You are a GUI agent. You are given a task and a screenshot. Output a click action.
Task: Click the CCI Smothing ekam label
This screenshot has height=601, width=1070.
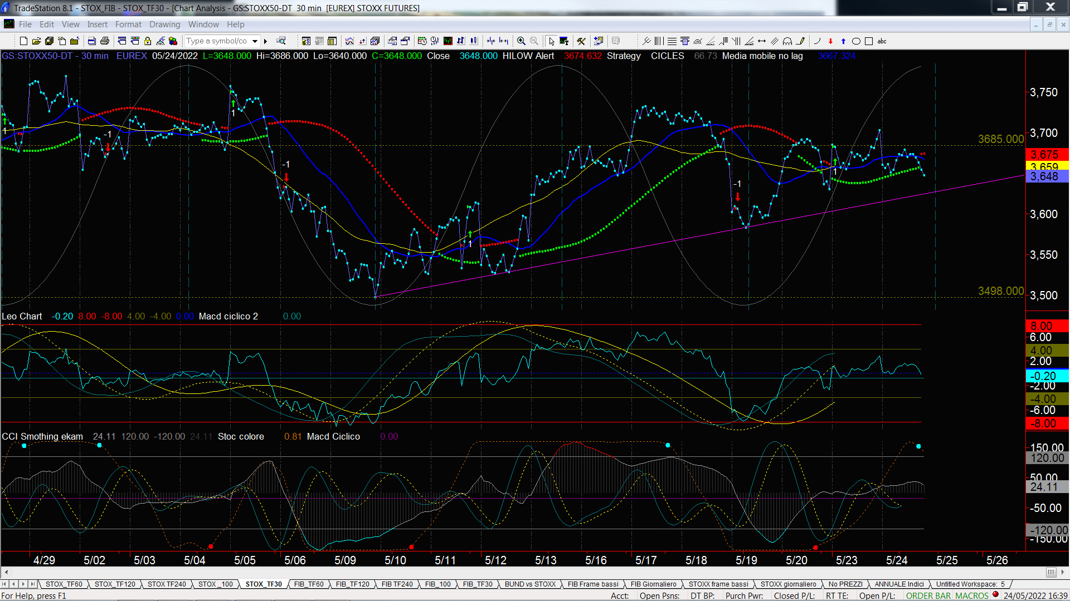[42, 437]
